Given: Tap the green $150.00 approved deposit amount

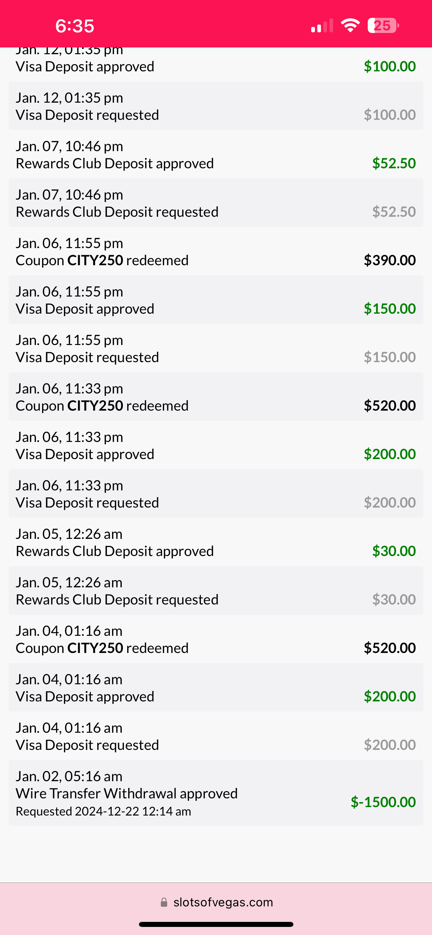Looking at the screenshot, I should (389, 309).
